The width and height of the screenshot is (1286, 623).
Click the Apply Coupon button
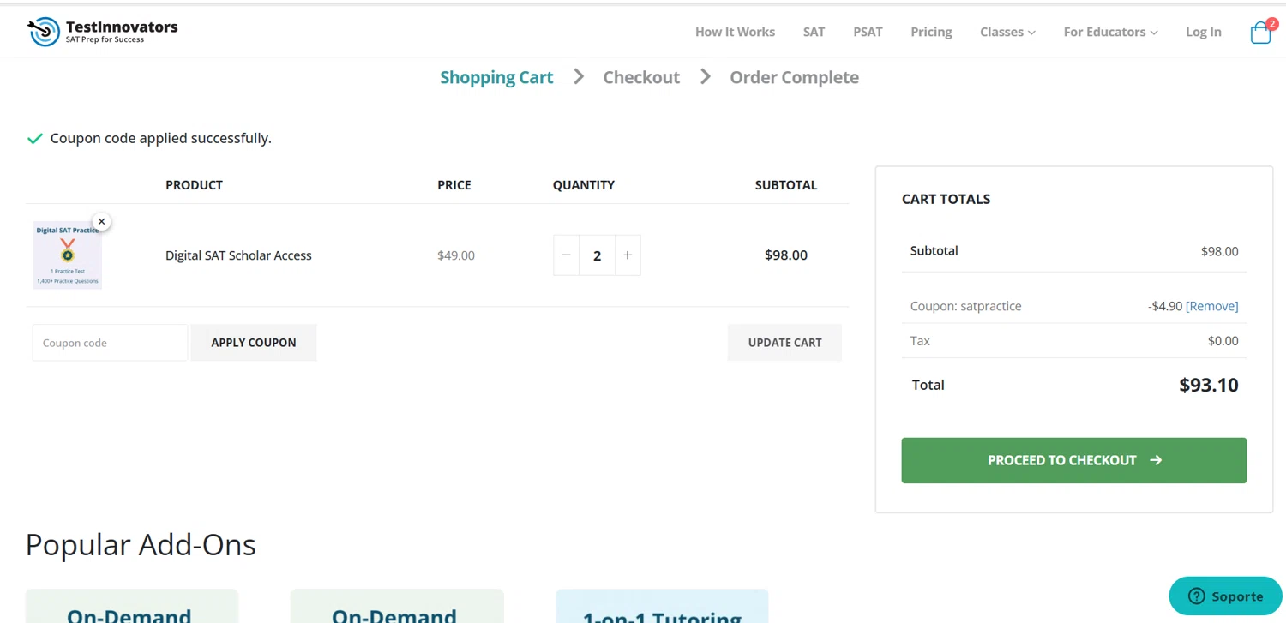click(x=254, y=343)
